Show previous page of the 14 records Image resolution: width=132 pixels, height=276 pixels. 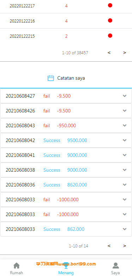click(x=109, y=246)
